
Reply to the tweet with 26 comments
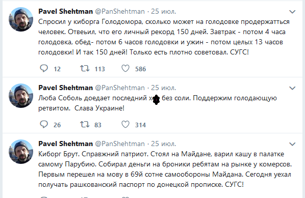pos(44,124)
